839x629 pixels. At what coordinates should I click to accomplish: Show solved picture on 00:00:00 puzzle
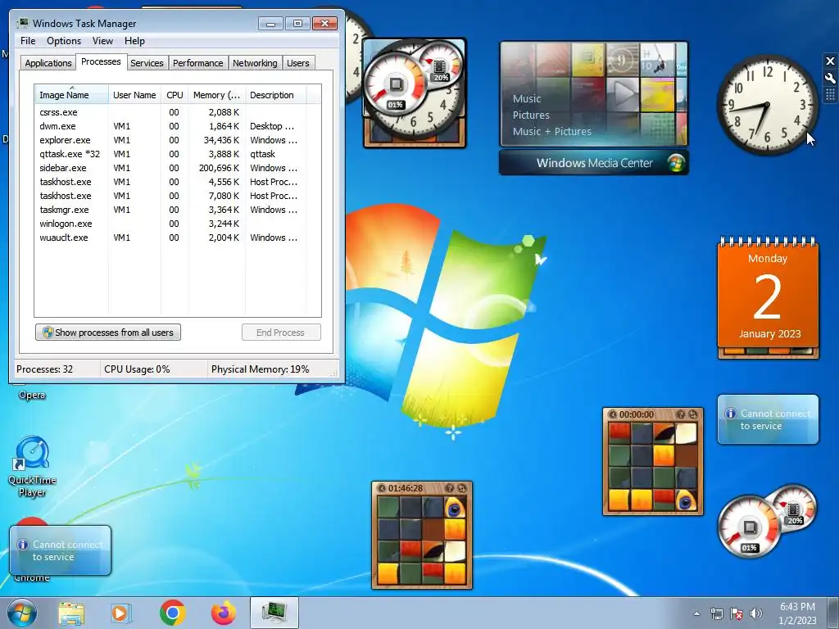[x=681, y=414]
